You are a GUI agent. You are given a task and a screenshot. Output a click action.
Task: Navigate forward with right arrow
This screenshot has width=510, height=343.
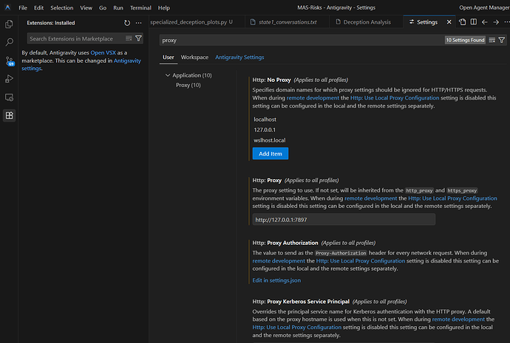496,22
